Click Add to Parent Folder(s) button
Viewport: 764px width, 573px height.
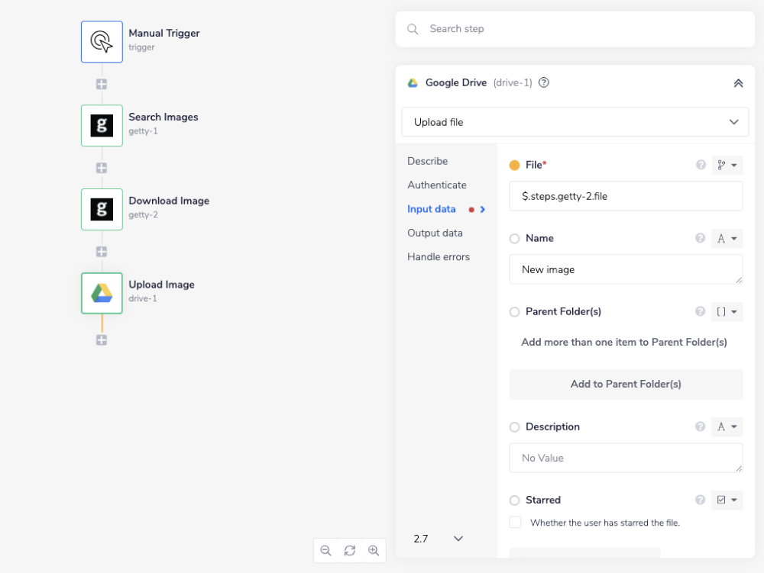click(626, 384)
